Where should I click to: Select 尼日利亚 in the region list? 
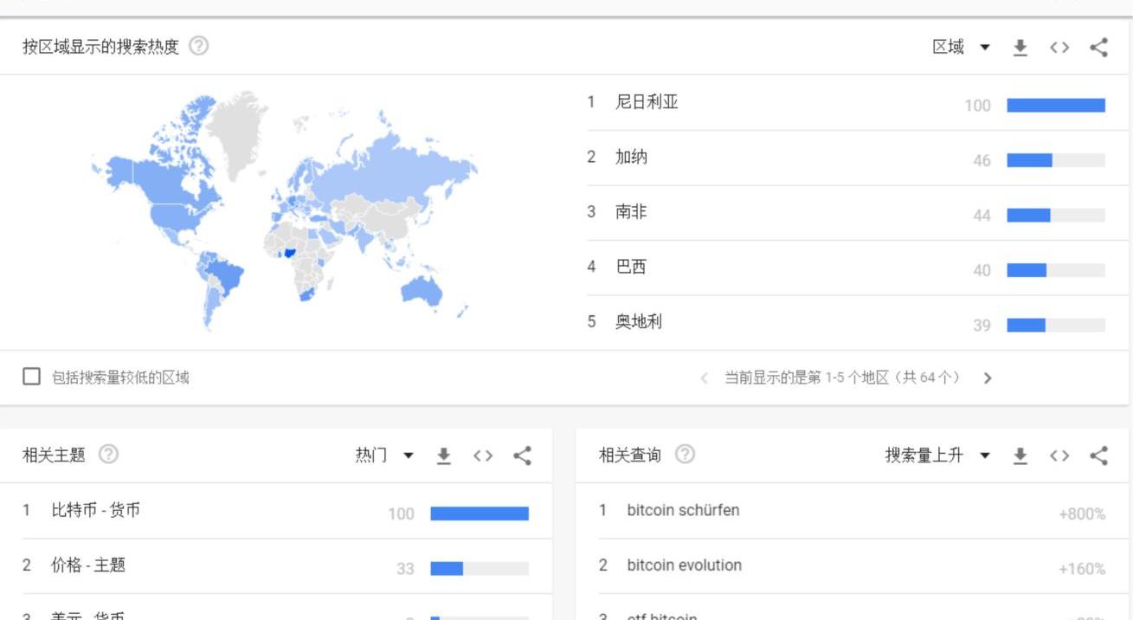click(x=647, y=102)
